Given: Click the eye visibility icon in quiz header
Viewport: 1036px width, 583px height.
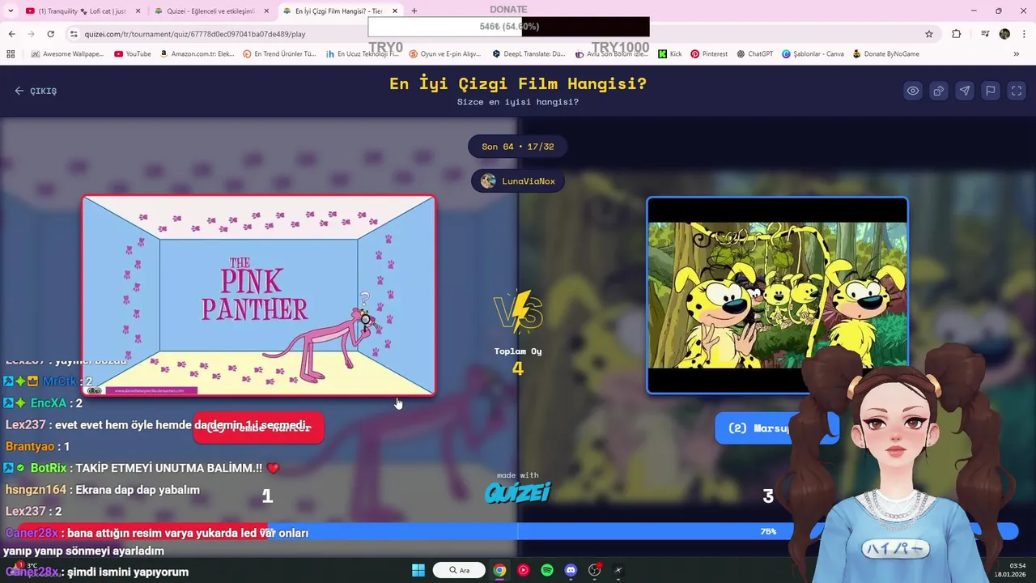Looking at the screenshot, I should (913, 91).
